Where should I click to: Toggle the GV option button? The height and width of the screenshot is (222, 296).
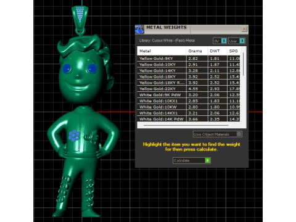coord(220,41)
